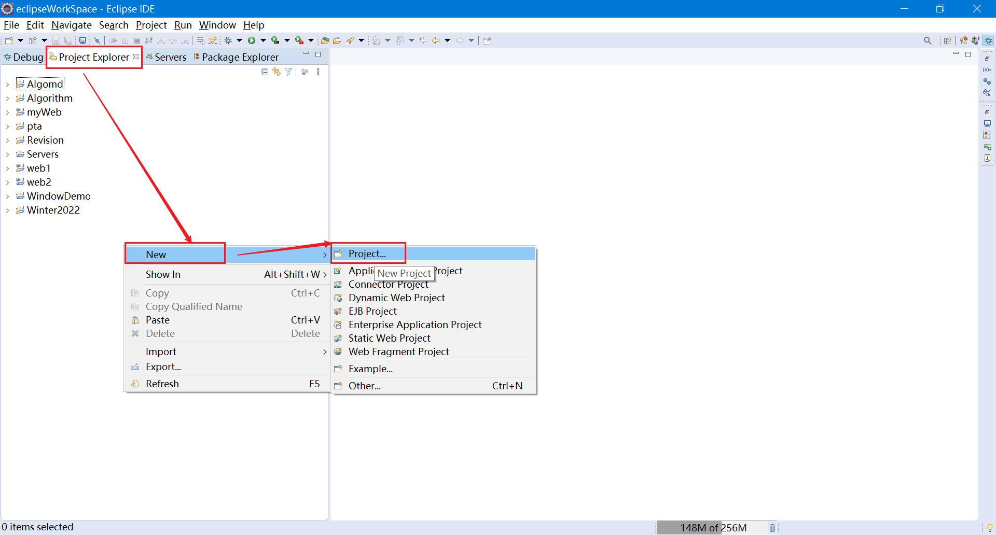This screenshot has height=535, width=996.
Task: Click the Run with Coverage icon
Action: (x=275, y=40)
